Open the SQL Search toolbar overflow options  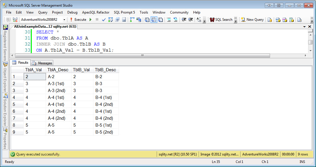coord(236,20)
